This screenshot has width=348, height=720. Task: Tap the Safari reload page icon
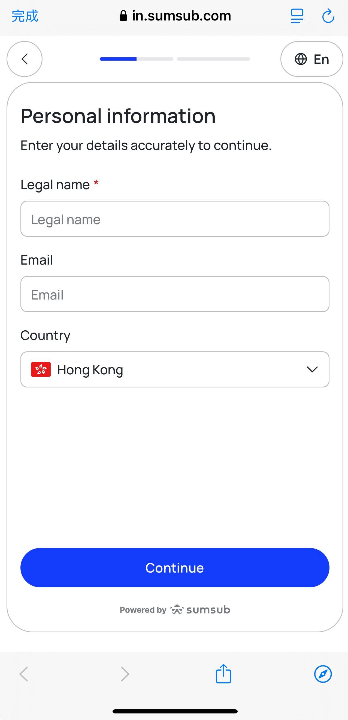click(328, 16)
